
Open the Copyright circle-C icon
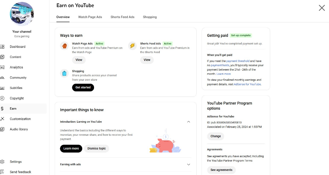[x=2, y=98]
